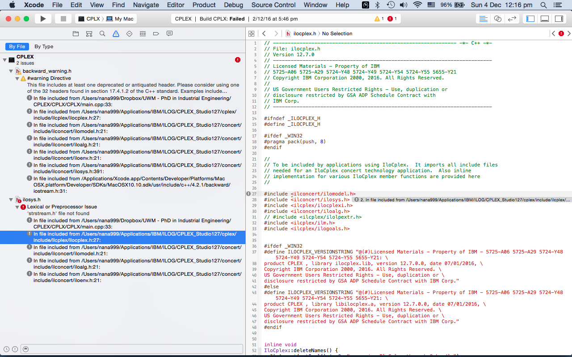The height and width of the screenshot is (357, 572).
Task: Toggle the bottom Debug area visibility
Action: tap(545, 19)
